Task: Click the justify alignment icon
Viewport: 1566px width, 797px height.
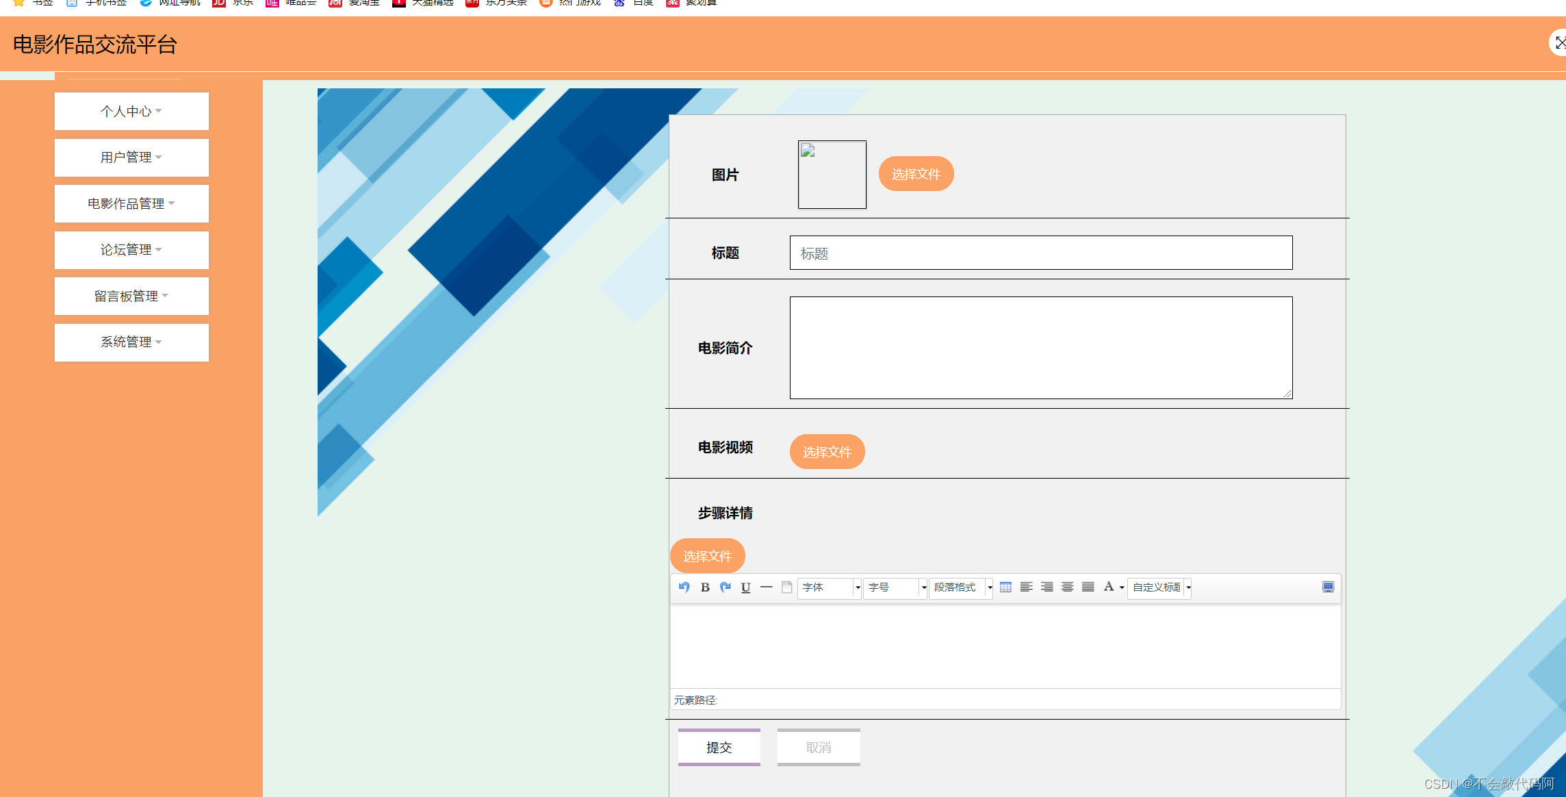Action: (x=1088, y=587)
